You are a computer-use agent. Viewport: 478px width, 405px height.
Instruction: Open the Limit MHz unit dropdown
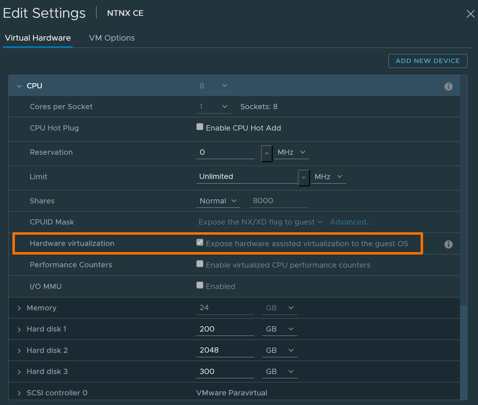tap(328, 176)
